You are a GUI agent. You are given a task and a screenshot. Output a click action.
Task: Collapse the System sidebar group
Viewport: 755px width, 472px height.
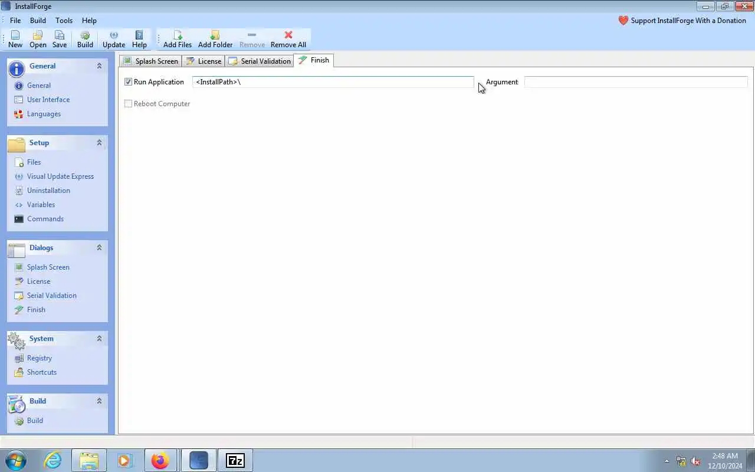(x=99, y=339)
